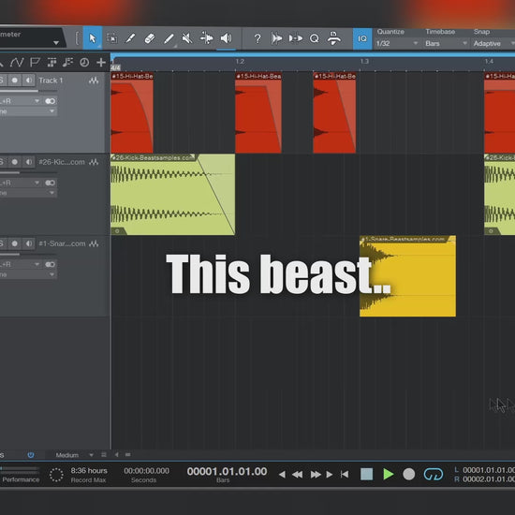Show automation with the curve icon
The height and width of the screenshot is (515, 515).
pyautogui.click(x=17, y=62)
